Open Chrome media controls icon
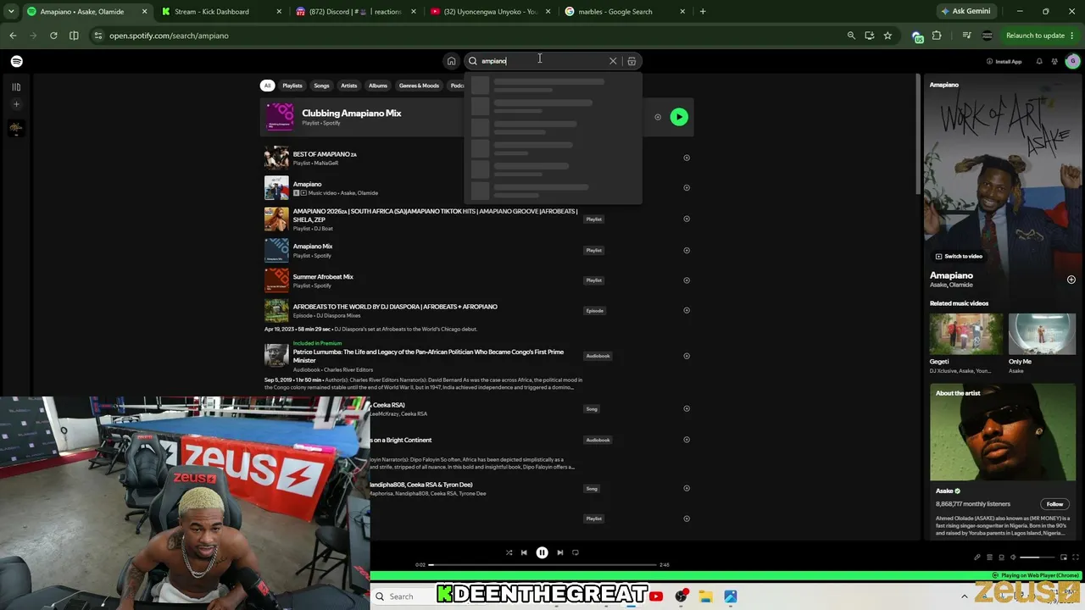 pyautogui.click(x=967, y=36)
